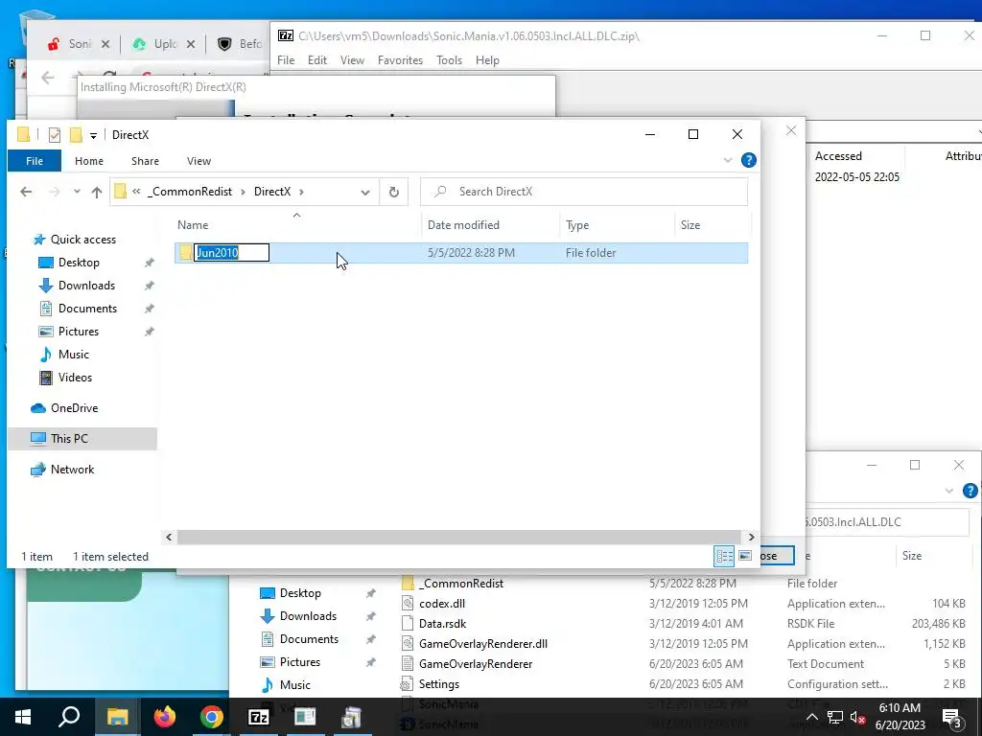Open 7-Zip Edit menu

click(316, 60)
